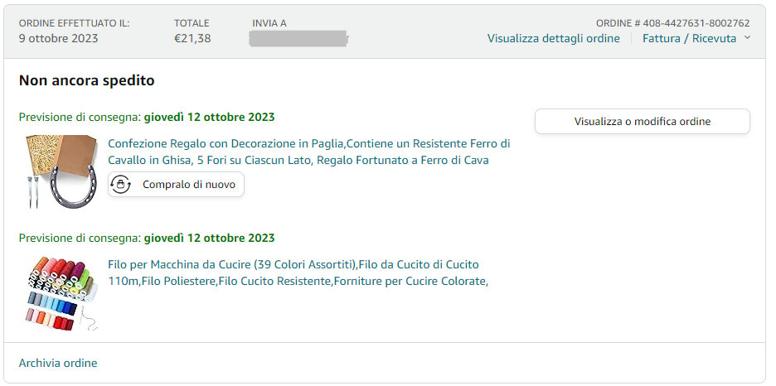
Task: Open the Confezione Regalo horseshoe product title
Action: pos(308,152)
